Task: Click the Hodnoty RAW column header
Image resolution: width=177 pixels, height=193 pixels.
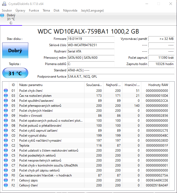Action: (158, 85)
